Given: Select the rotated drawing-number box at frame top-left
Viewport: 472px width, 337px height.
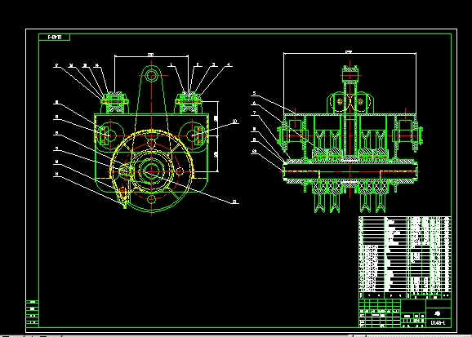Looking at the screenshot, I should click(x=55, y=37).
